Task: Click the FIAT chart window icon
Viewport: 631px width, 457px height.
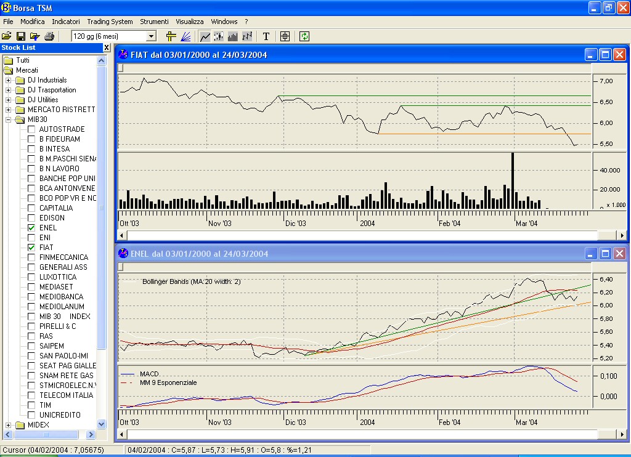Action: click(x=123, y=54)
